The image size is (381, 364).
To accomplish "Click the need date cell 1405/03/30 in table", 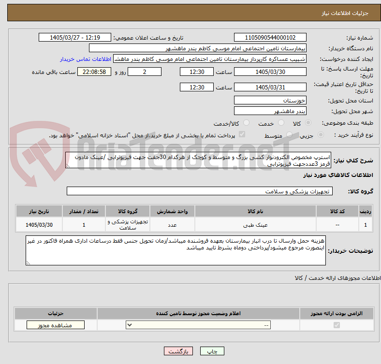I will point(39,225).
